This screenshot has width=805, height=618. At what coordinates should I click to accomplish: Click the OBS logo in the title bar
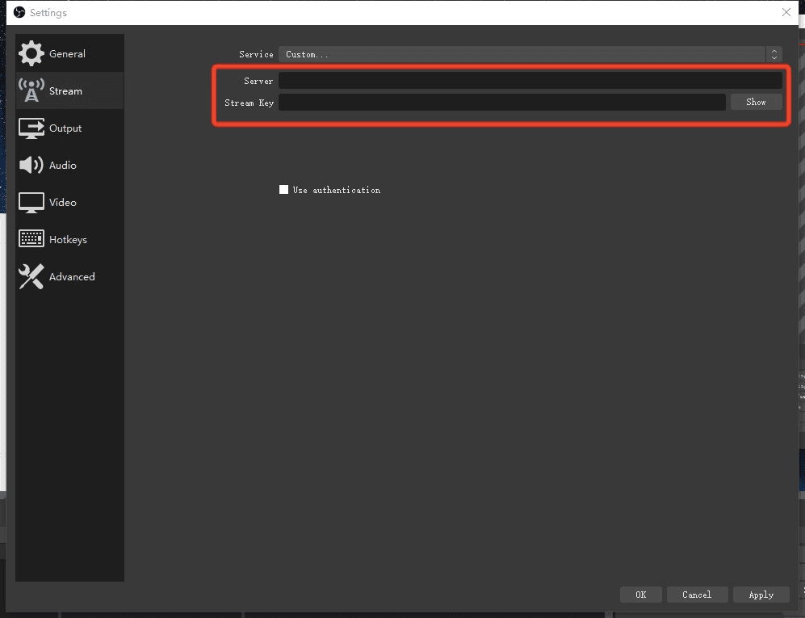tap(19, 12)
